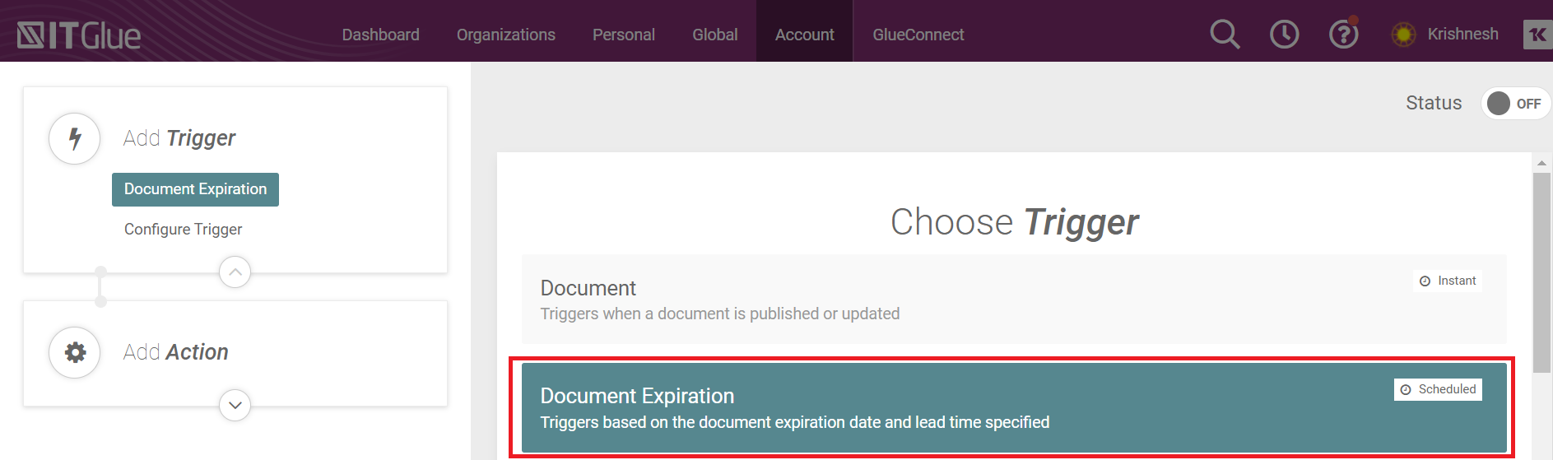Click the IT Glue logo
This screenshot has width=1553, height=460.
coord(79,35)
